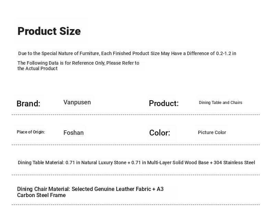Select the Foshan origin value

[x=73, y=133]
